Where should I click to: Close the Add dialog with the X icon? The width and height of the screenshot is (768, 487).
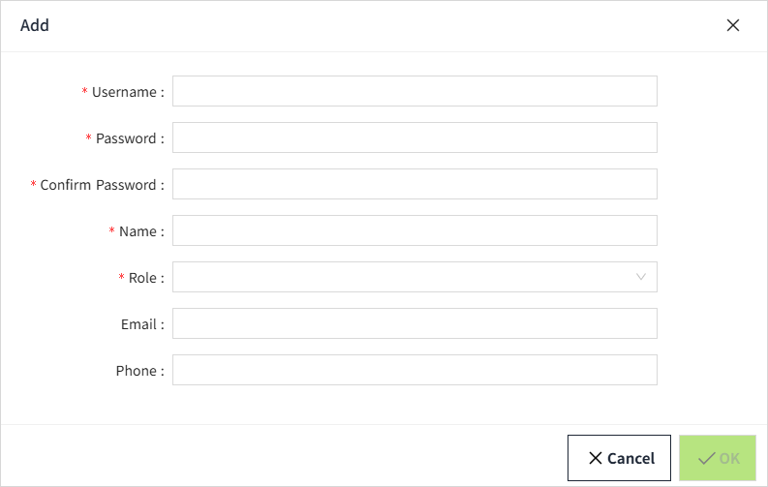(x=733, y=25)
